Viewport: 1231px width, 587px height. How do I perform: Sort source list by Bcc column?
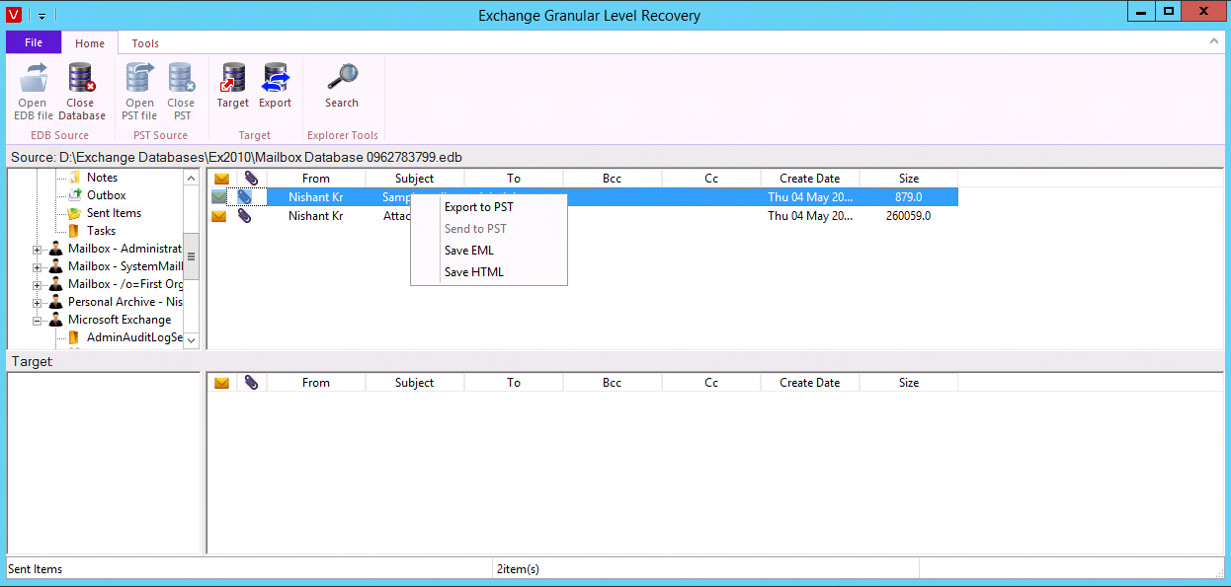click(613, 179)
